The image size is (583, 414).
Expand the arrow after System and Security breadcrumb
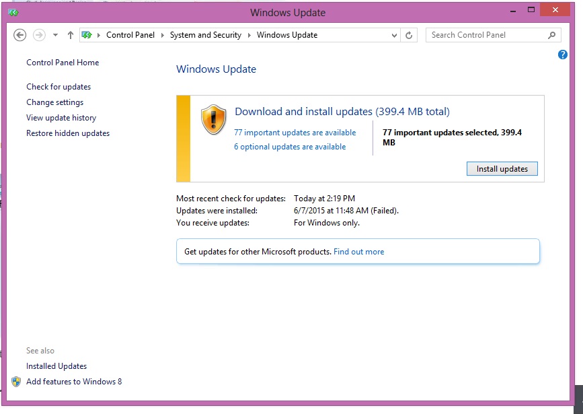click(249, 35)
